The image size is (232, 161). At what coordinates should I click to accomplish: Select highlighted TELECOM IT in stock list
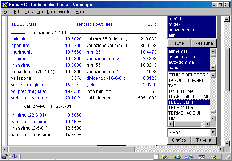(189, 102)
